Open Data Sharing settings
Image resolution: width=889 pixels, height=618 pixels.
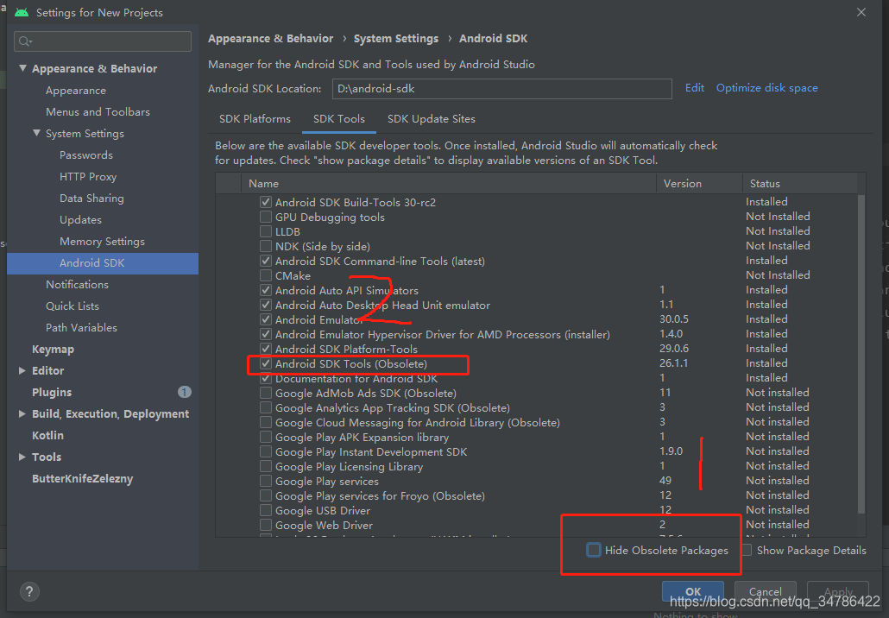(91, 199)
